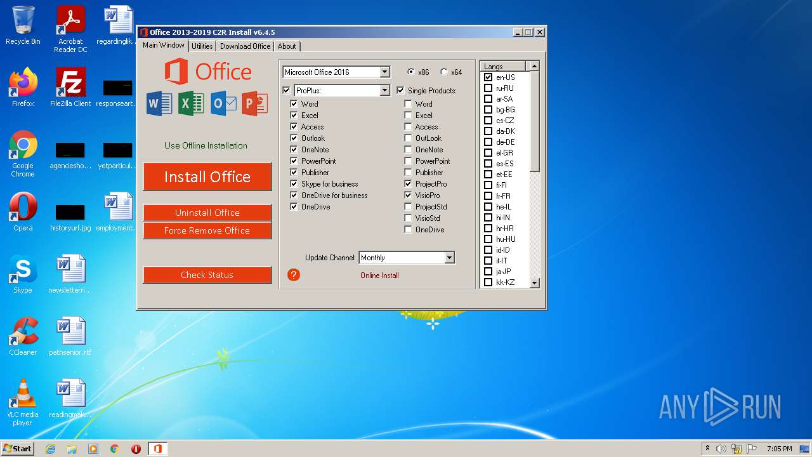
Task: Open CCleaner desktop shortcut
Action: click(23, 336)
